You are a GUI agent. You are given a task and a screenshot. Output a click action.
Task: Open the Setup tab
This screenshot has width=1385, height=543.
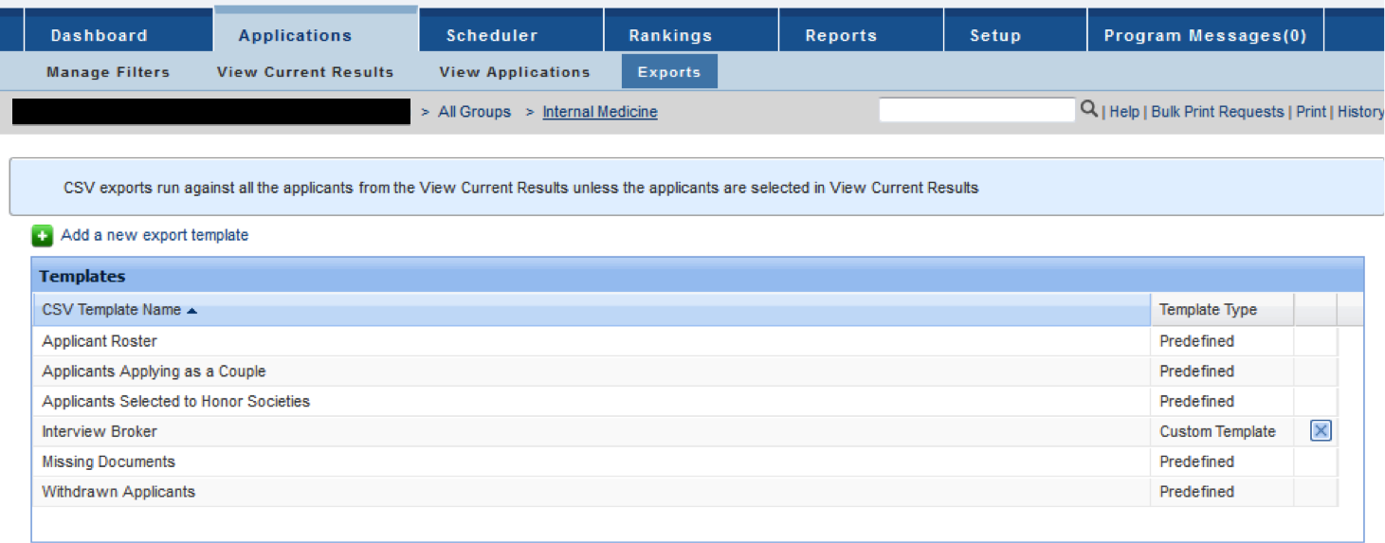click(x=994, y=35)
